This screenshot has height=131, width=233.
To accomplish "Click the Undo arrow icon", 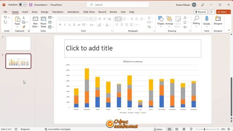I will pos(5,17).
